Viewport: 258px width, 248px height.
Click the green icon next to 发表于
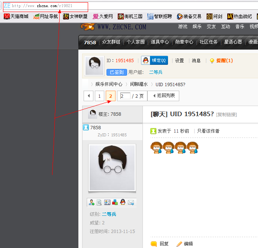point(153,131)
